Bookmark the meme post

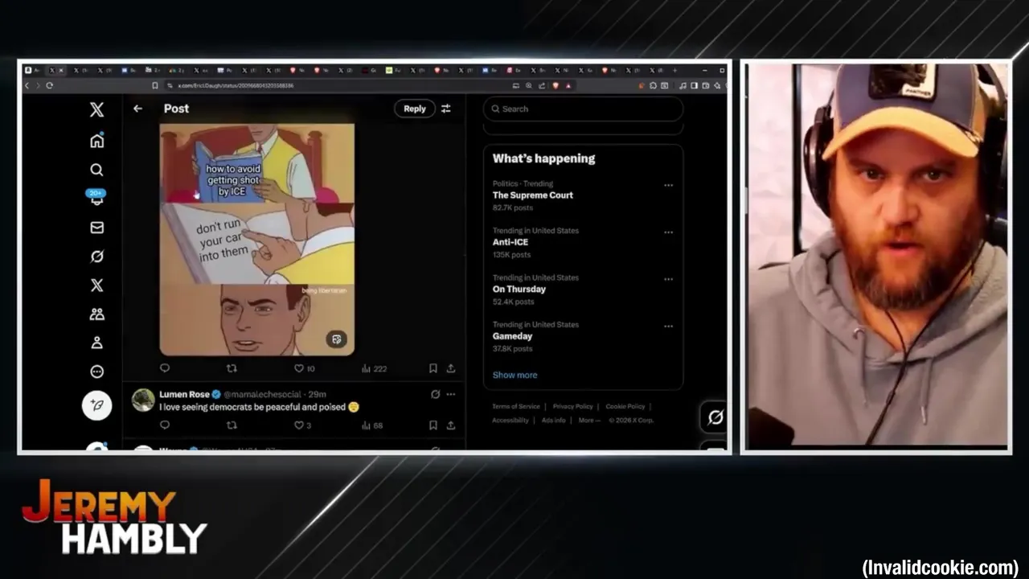pos(433,368)
